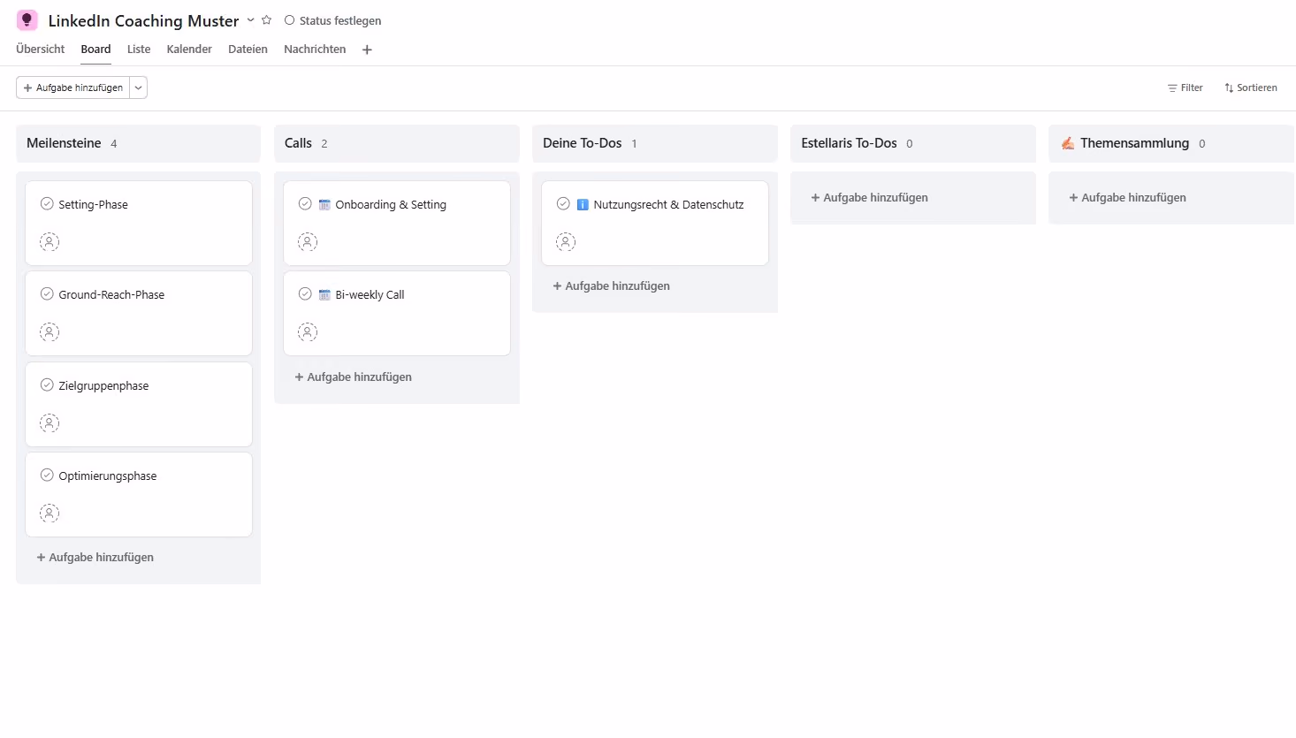Click assignee icon on Bi-weekly Call

click(308, 332)
